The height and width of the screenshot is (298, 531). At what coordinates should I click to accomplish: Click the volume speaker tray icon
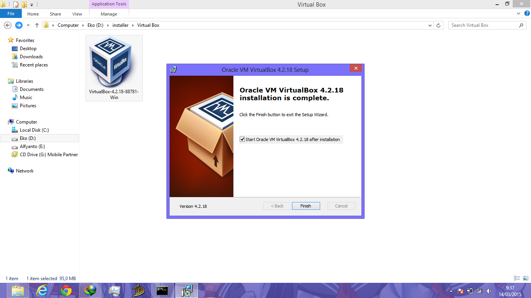[x=489, y=291]
